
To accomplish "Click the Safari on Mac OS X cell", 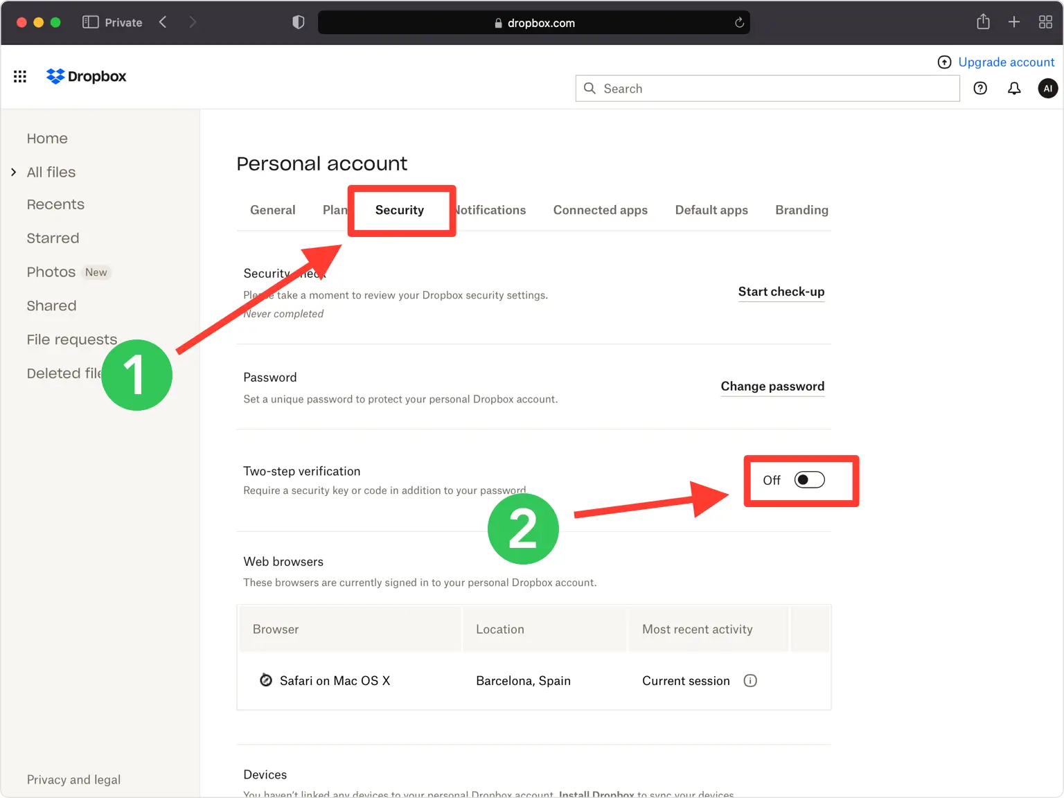I will tap(335, 681).
